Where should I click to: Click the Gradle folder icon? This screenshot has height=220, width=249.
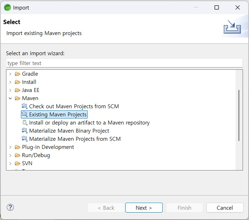[x=17, y=74]
